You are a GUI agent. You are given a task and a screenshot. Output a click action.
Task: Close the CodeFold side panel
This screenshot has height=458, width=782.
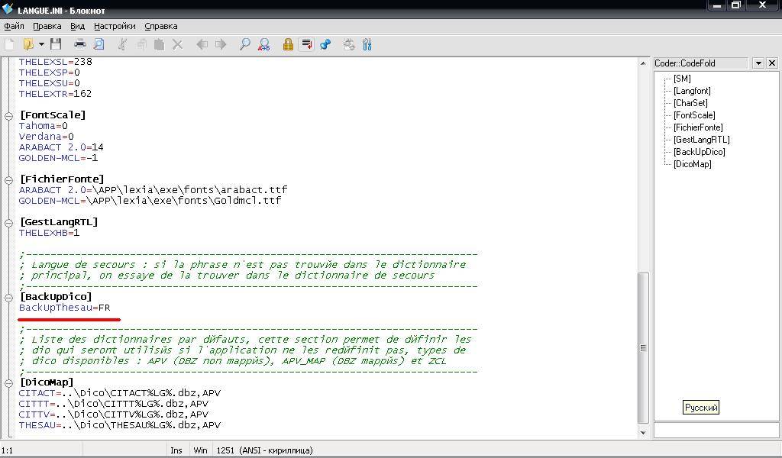[x=772, y=63]
